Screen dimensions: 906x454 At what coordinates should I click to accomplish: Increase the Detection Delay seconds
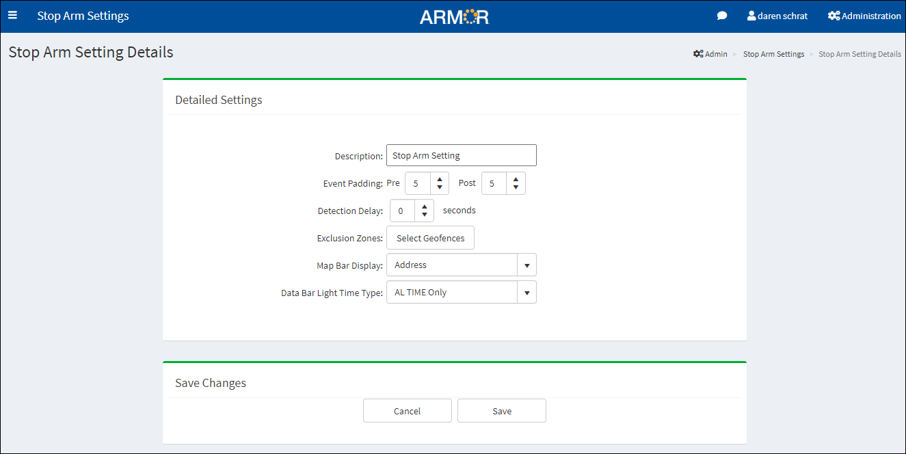425,206
